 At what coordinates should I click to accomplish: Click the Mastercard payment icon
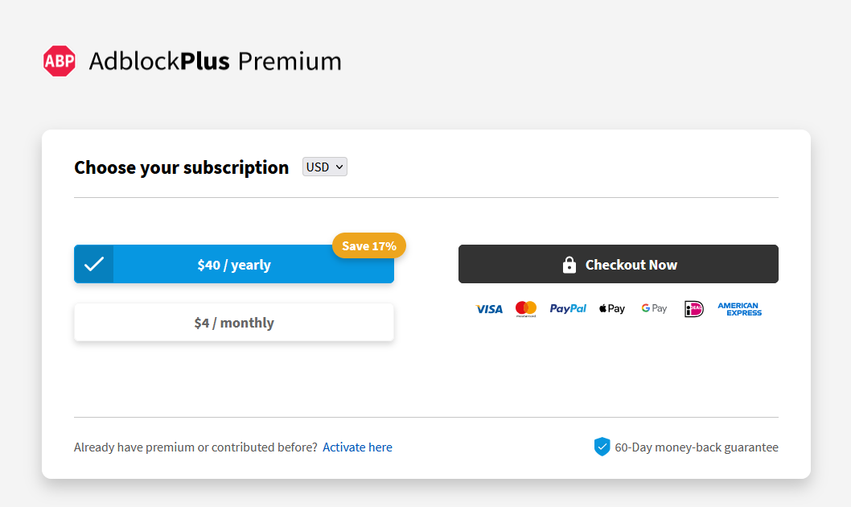tap(526, 309)
